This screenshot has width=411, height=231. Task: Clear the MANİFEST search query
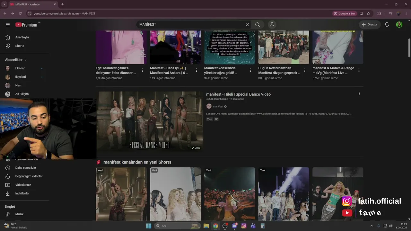tap(247, 25)
